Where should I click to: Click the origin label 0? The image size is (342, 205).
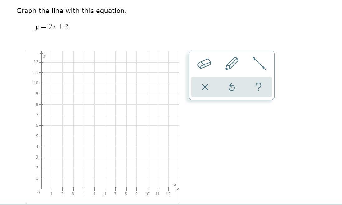pyautogui.click(x=38, y=193)
